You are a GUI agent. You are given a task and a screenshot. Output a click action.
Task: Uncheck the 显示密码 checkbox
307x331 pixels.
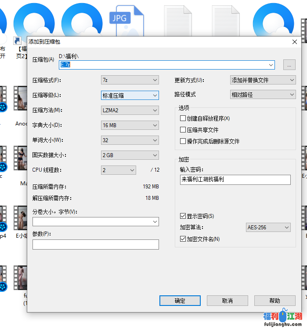pyautogui.click(x=183, y=216)
